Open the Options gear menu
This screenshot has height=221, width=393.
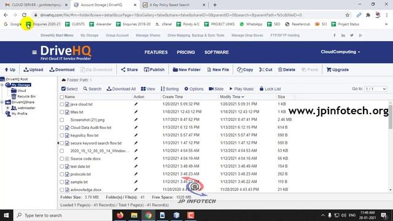tap(194, 88)
